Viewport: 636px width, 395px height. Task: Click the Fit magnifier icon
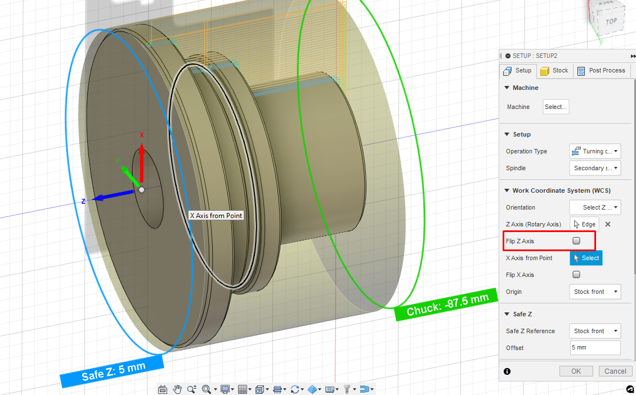point(207,389)
